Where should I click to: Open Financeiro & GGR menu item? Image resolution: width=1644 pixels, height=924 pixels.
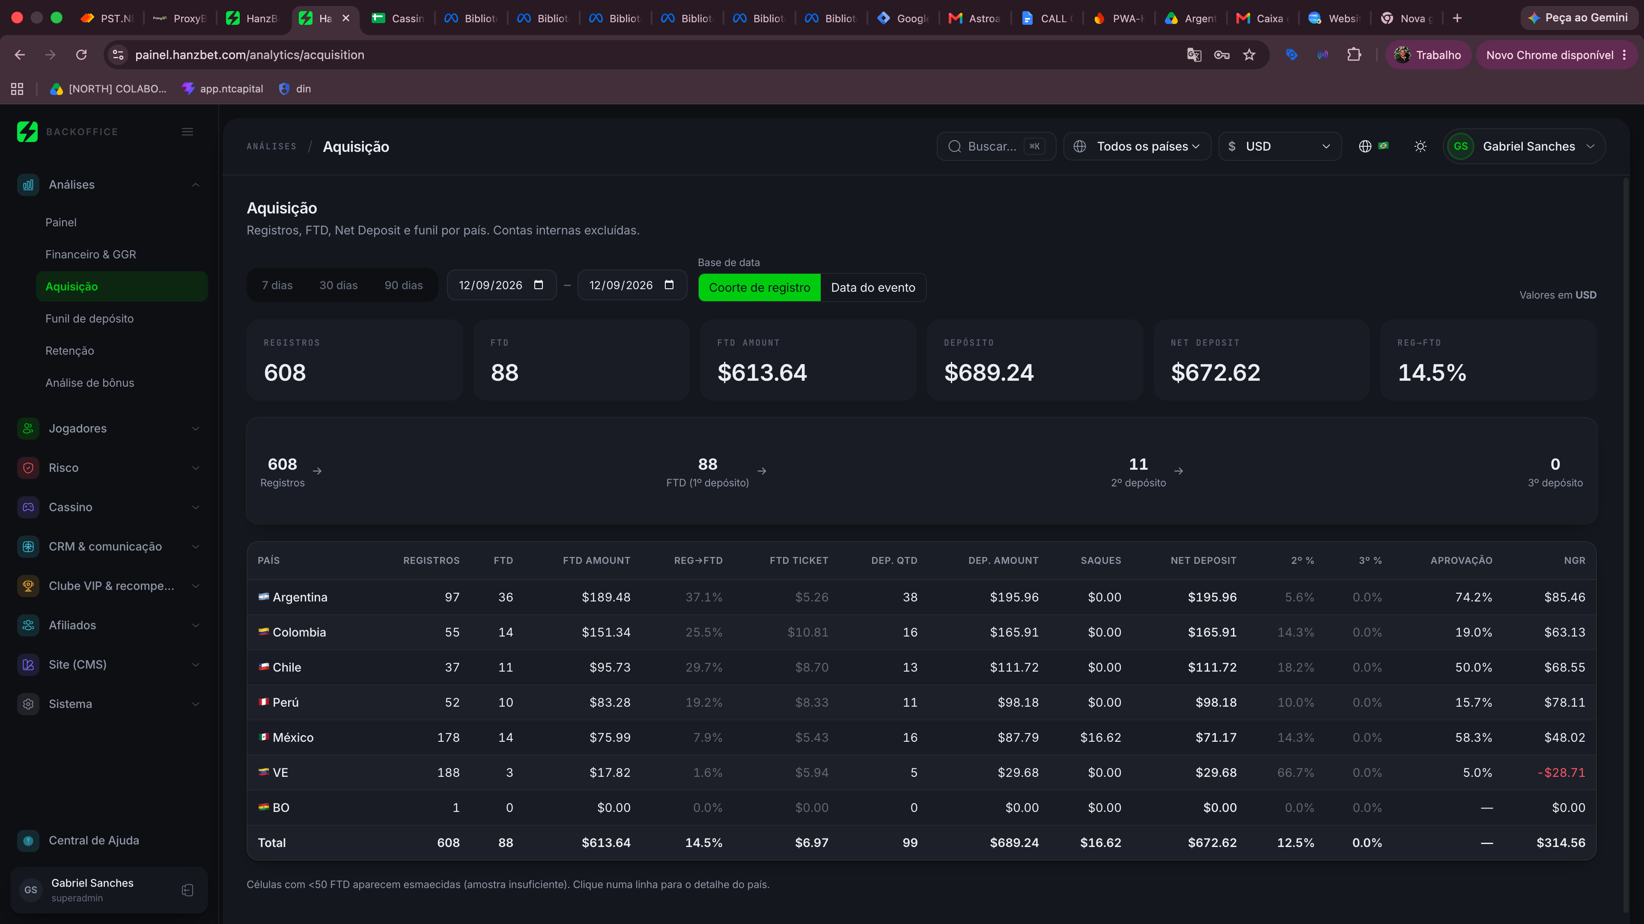click(122, 255)
